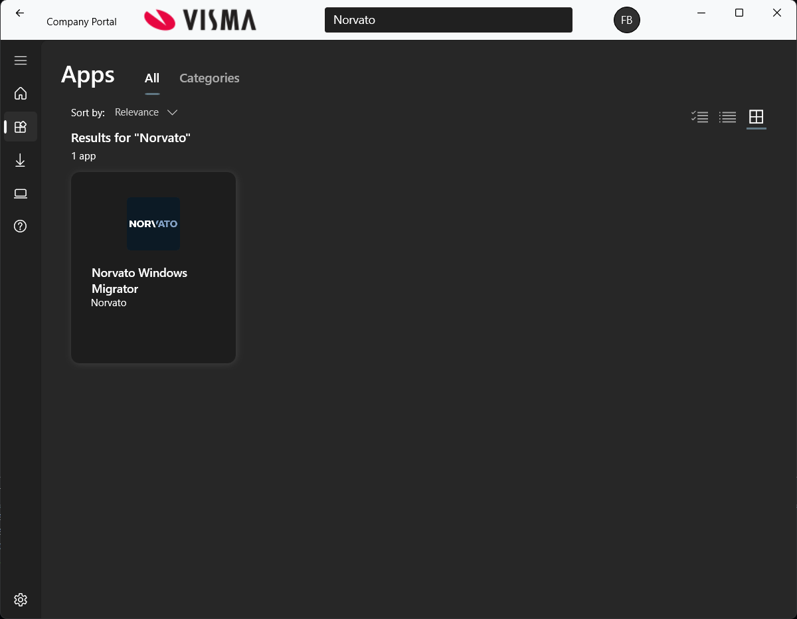Enable multi-select app view
This screenshot has height=619, width=797.
(x=699, y=117)
